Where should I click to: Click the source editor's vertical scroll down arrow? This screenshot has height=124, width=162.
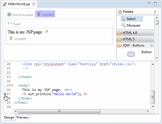[153, 106]
